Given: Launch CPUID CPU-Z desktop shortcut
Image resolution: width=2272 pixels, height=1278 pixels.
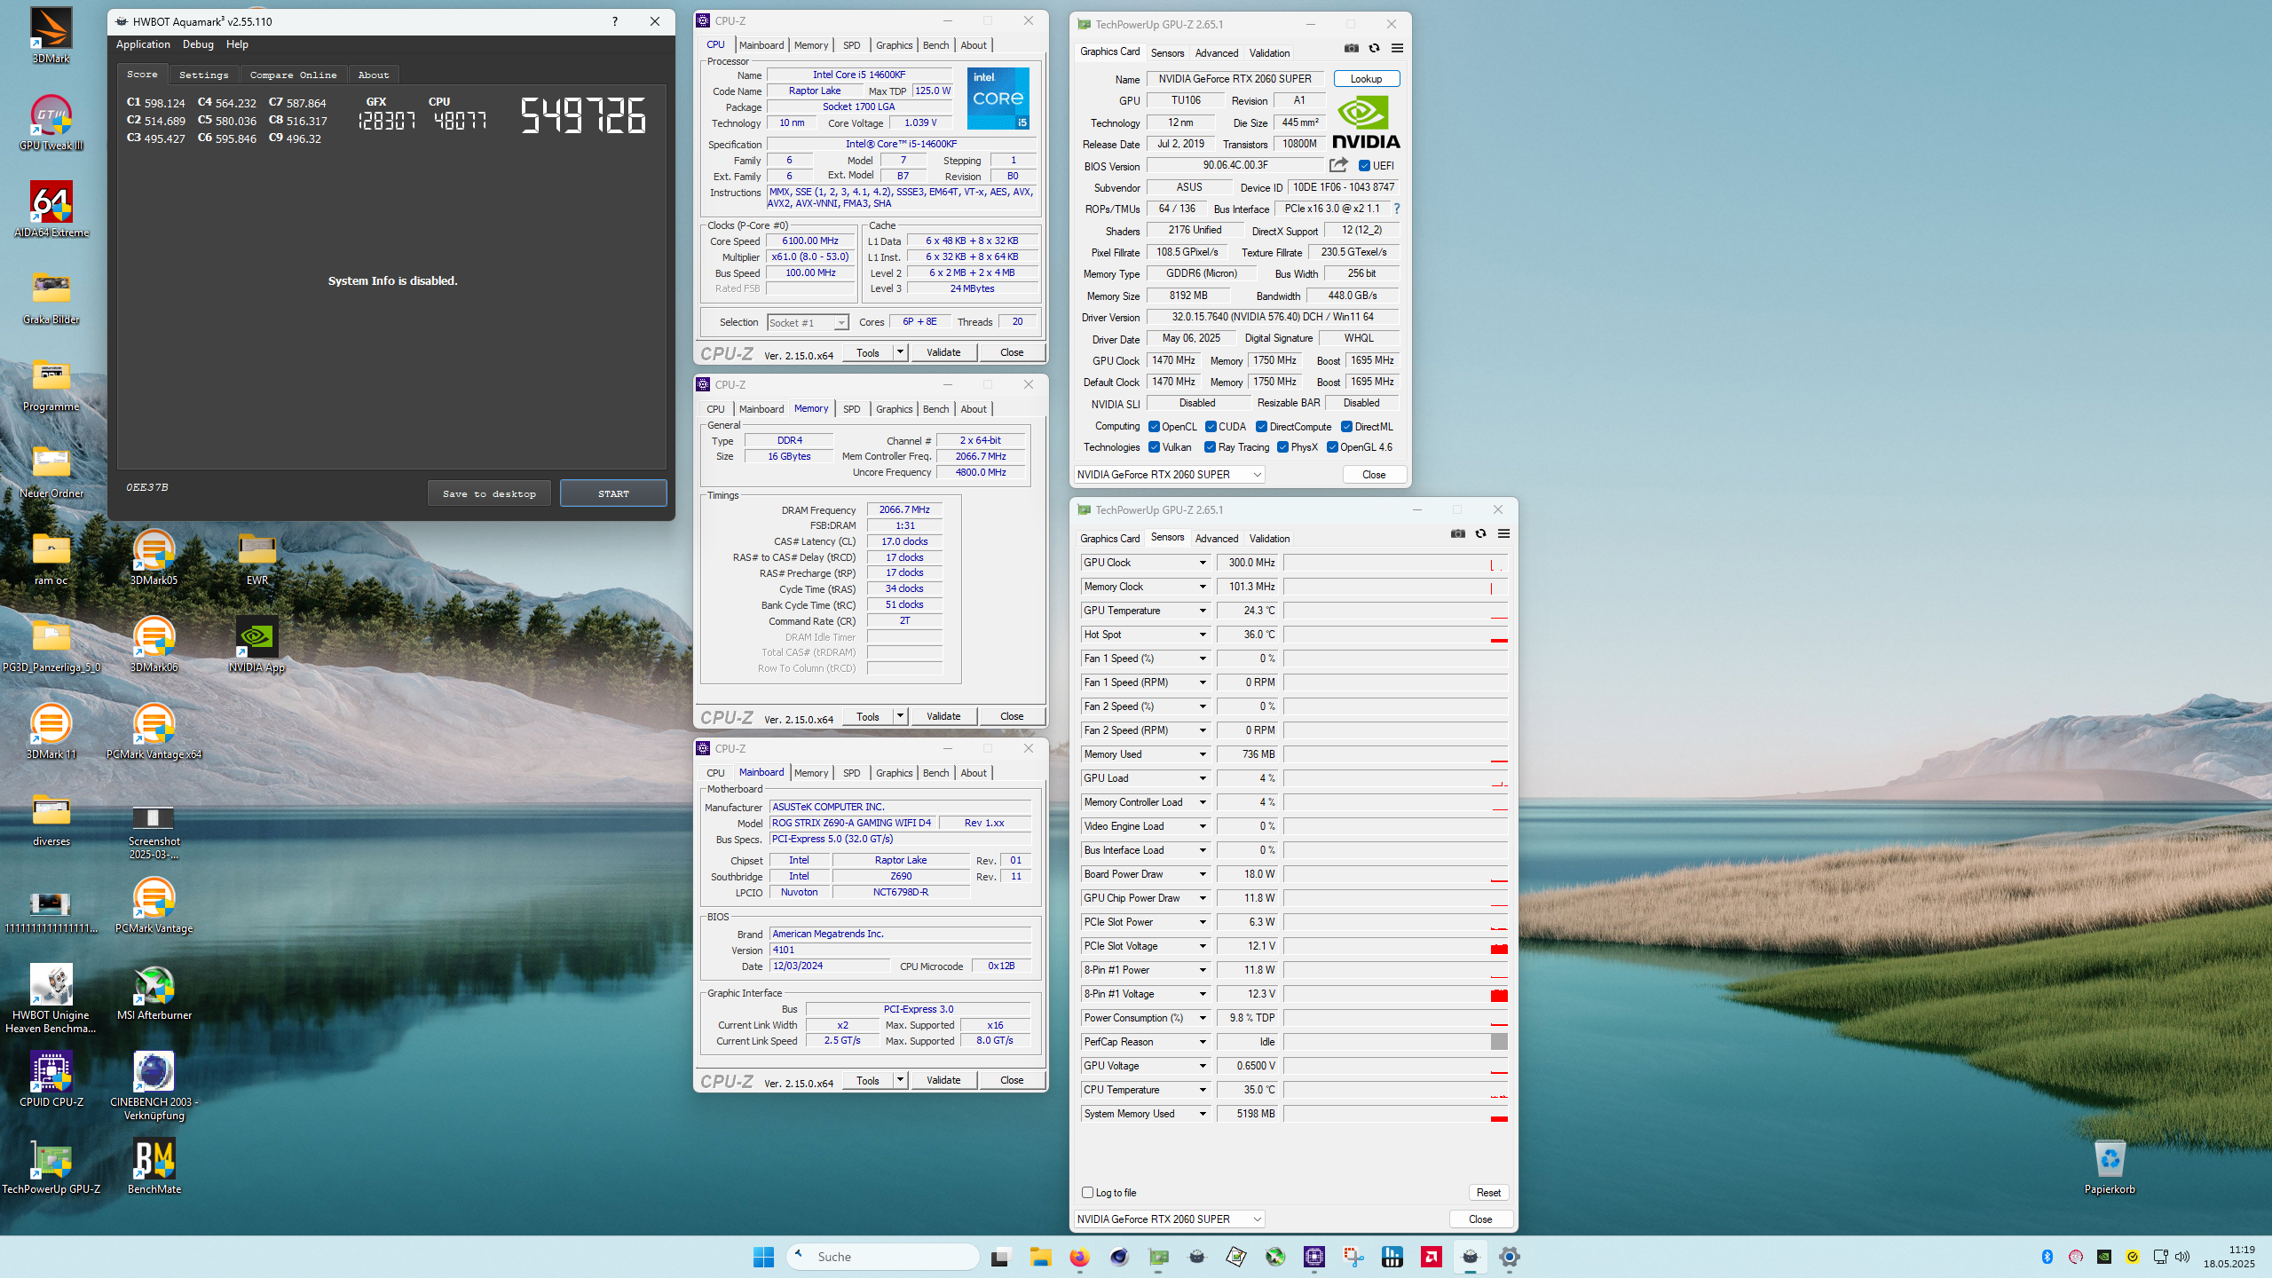Looking at the screenshot, I should (x=51, y=1079).
